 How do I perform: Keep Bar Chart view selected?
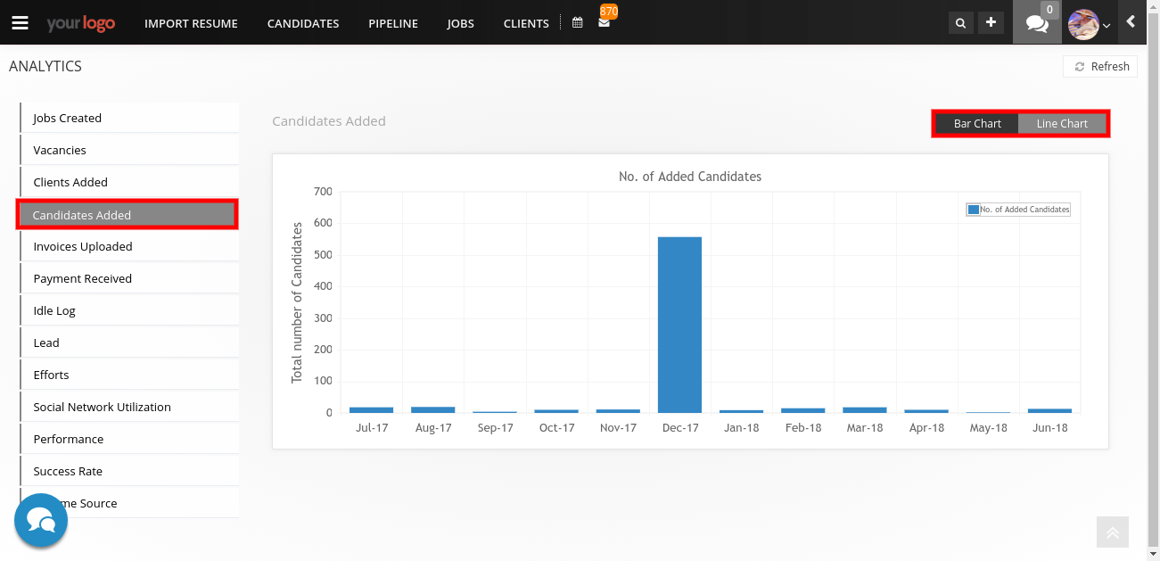pos(976,123)
